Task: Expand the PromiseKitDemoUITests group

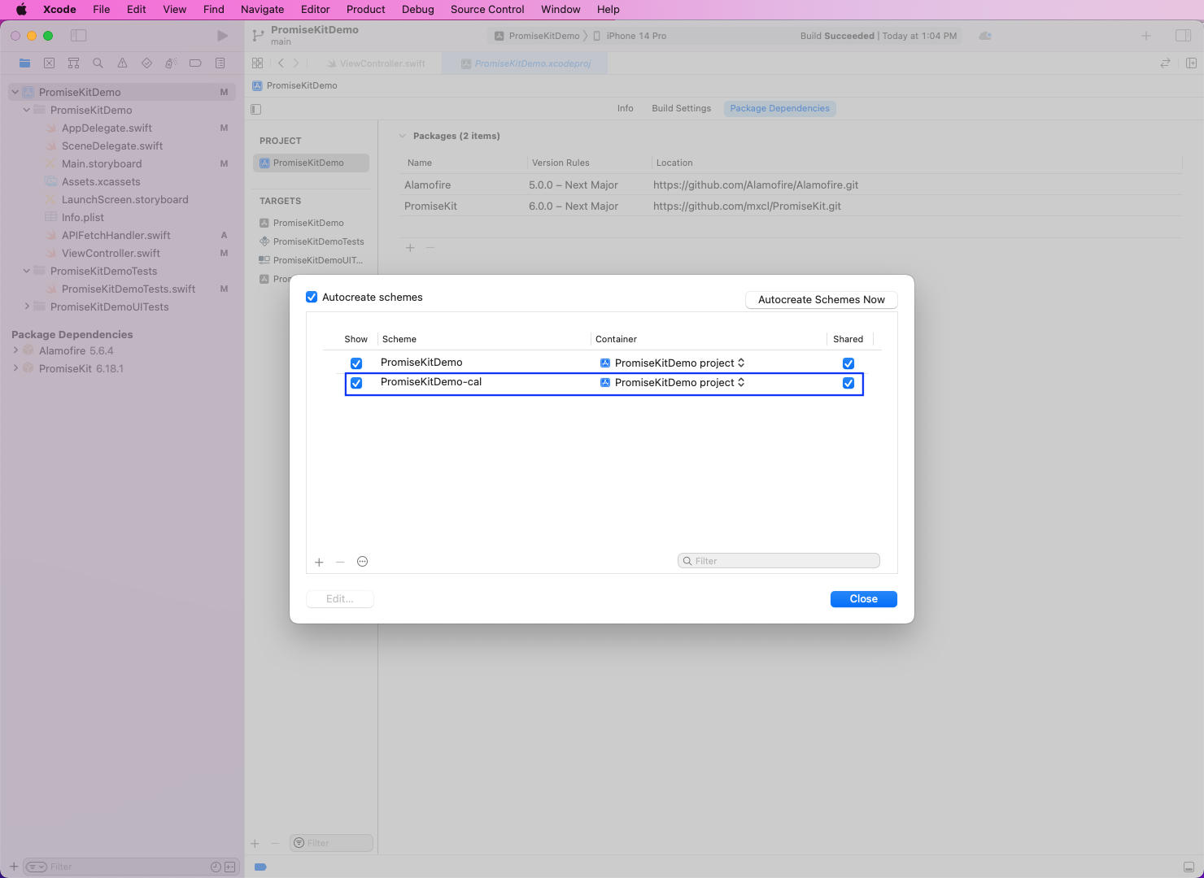Action: coord(26,306)
